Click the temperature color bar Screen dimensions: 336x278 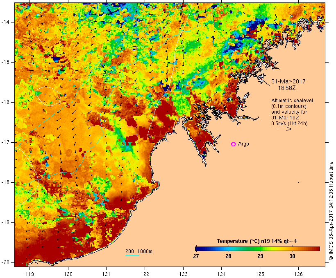point(257,249)
